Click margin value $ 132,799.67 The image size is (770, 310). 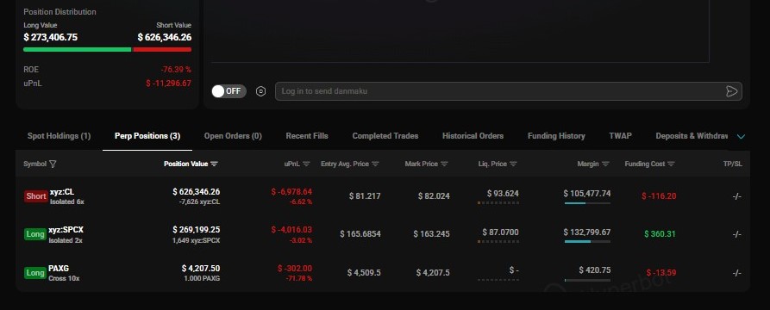pos(587,232)
